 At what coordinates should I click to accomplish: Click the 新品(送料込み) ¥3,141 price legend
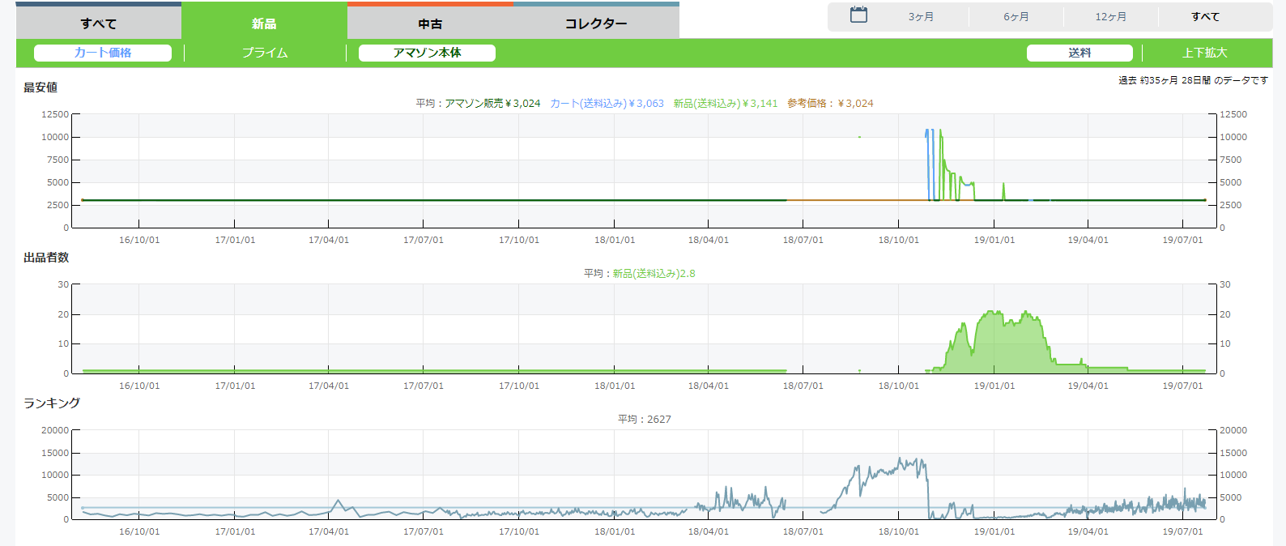click(725, 104)
